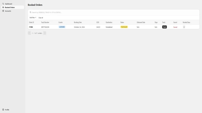Image resolution: width=202 pixels, height=113 pixels.
Task: Click the Booked Orders page heading
Action: coord(35,5)
